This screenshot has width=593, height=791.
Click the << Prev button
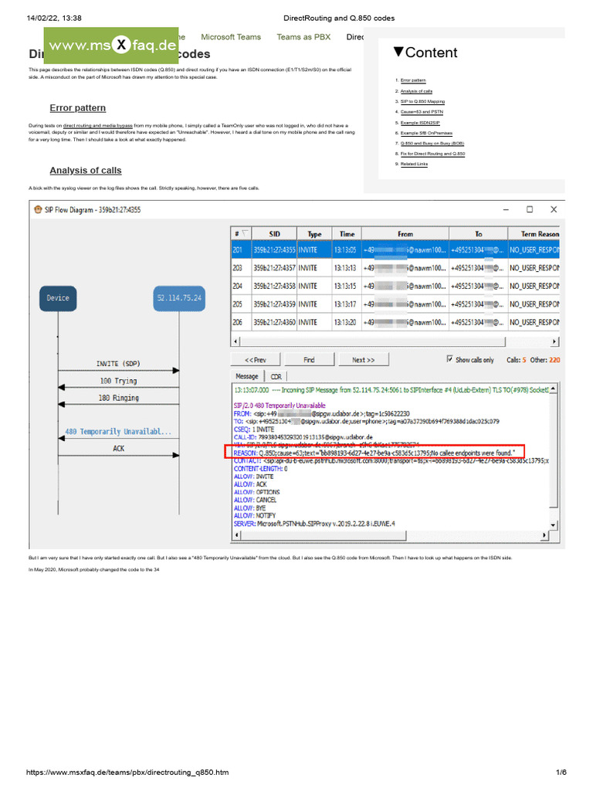tap(255, 360)
